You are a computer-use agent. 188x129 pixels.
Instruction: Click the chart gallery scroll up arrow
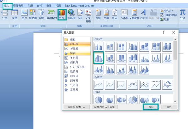click(x=175, y=39)
